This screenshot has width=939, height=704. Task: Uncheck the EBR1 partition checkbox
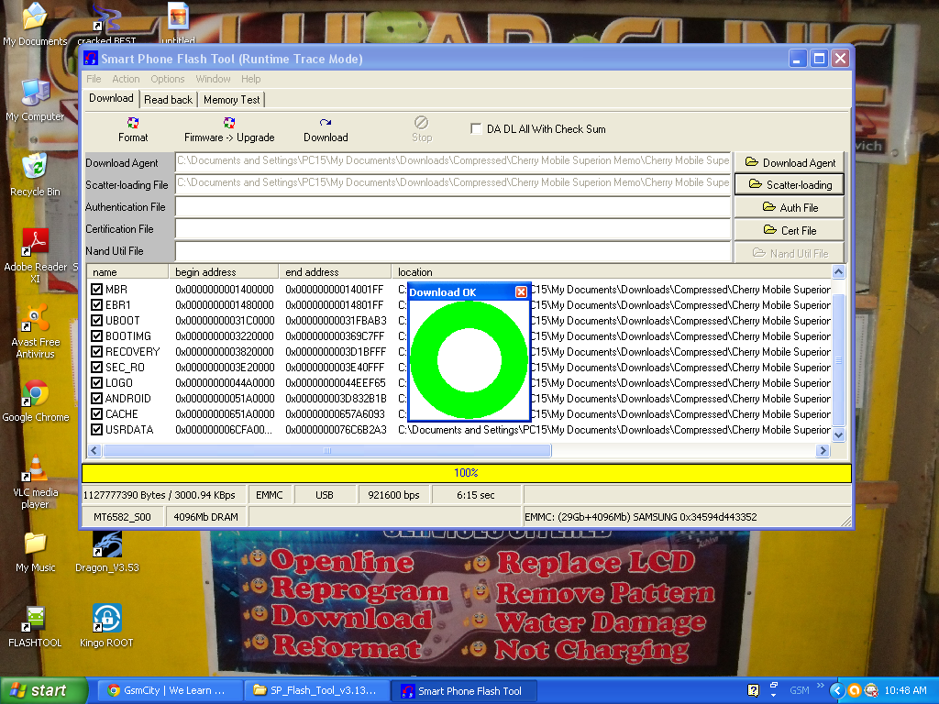[x=96, y=304]
